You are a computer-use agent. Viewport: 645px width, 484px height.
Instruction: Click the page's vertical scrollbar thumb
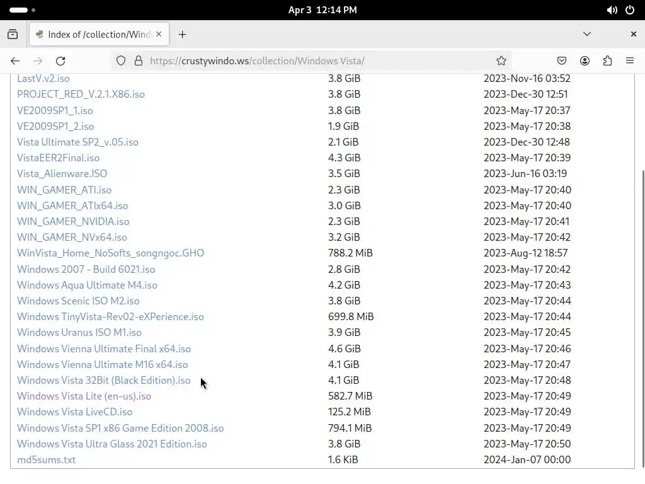642,318
